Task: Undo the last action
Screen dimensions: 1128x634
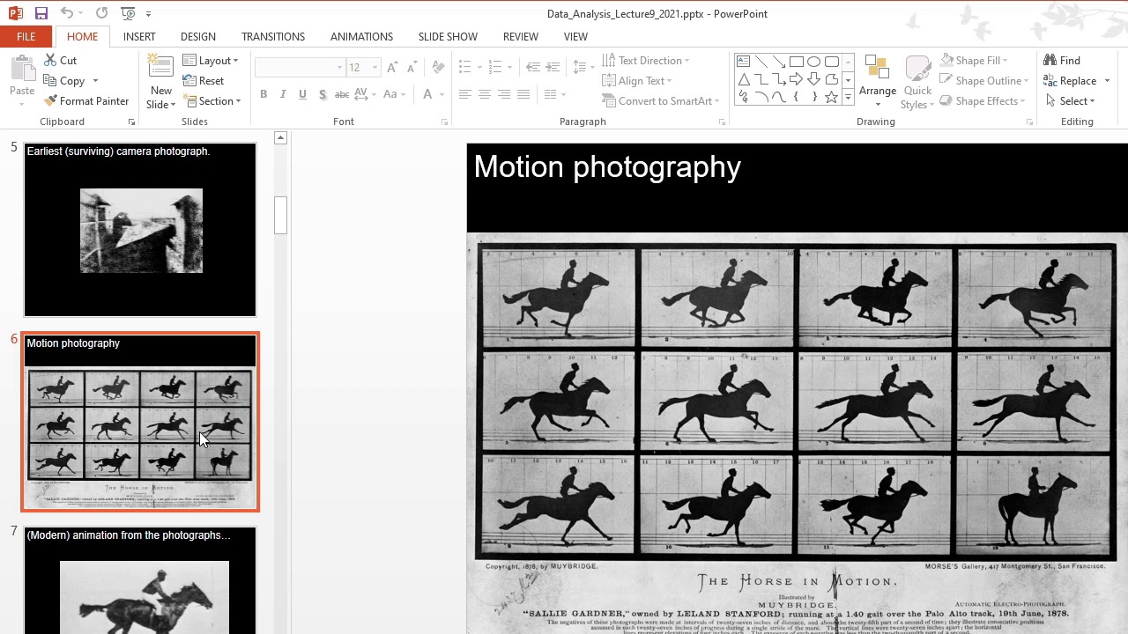Action: 67,13
